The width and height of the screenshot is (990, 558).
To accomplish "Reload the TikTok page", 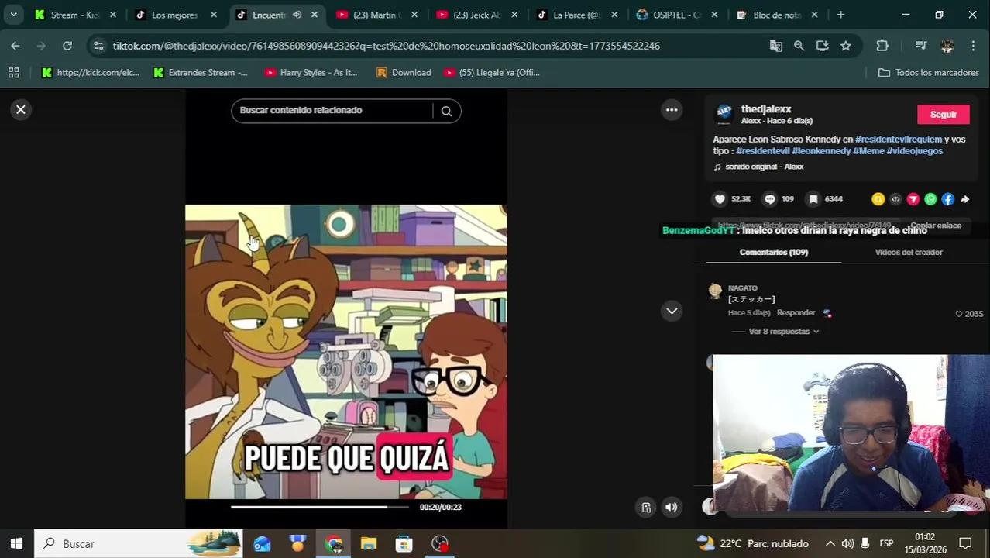I will point(67,46).
